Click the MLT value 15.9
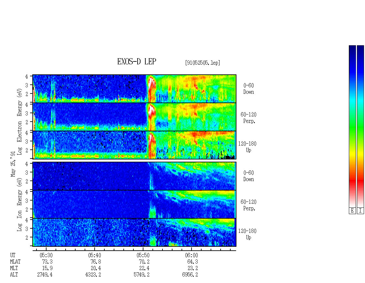Viewport: 365px width, 283px height. pos(47,268)
